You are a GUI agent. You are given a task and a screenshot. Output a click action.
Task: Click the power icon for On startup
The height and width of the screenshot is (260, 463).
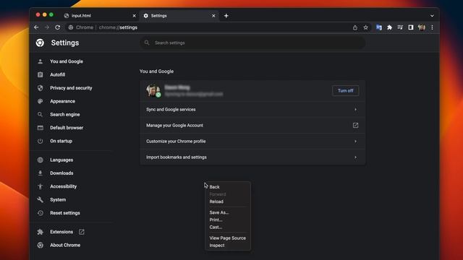41,141
